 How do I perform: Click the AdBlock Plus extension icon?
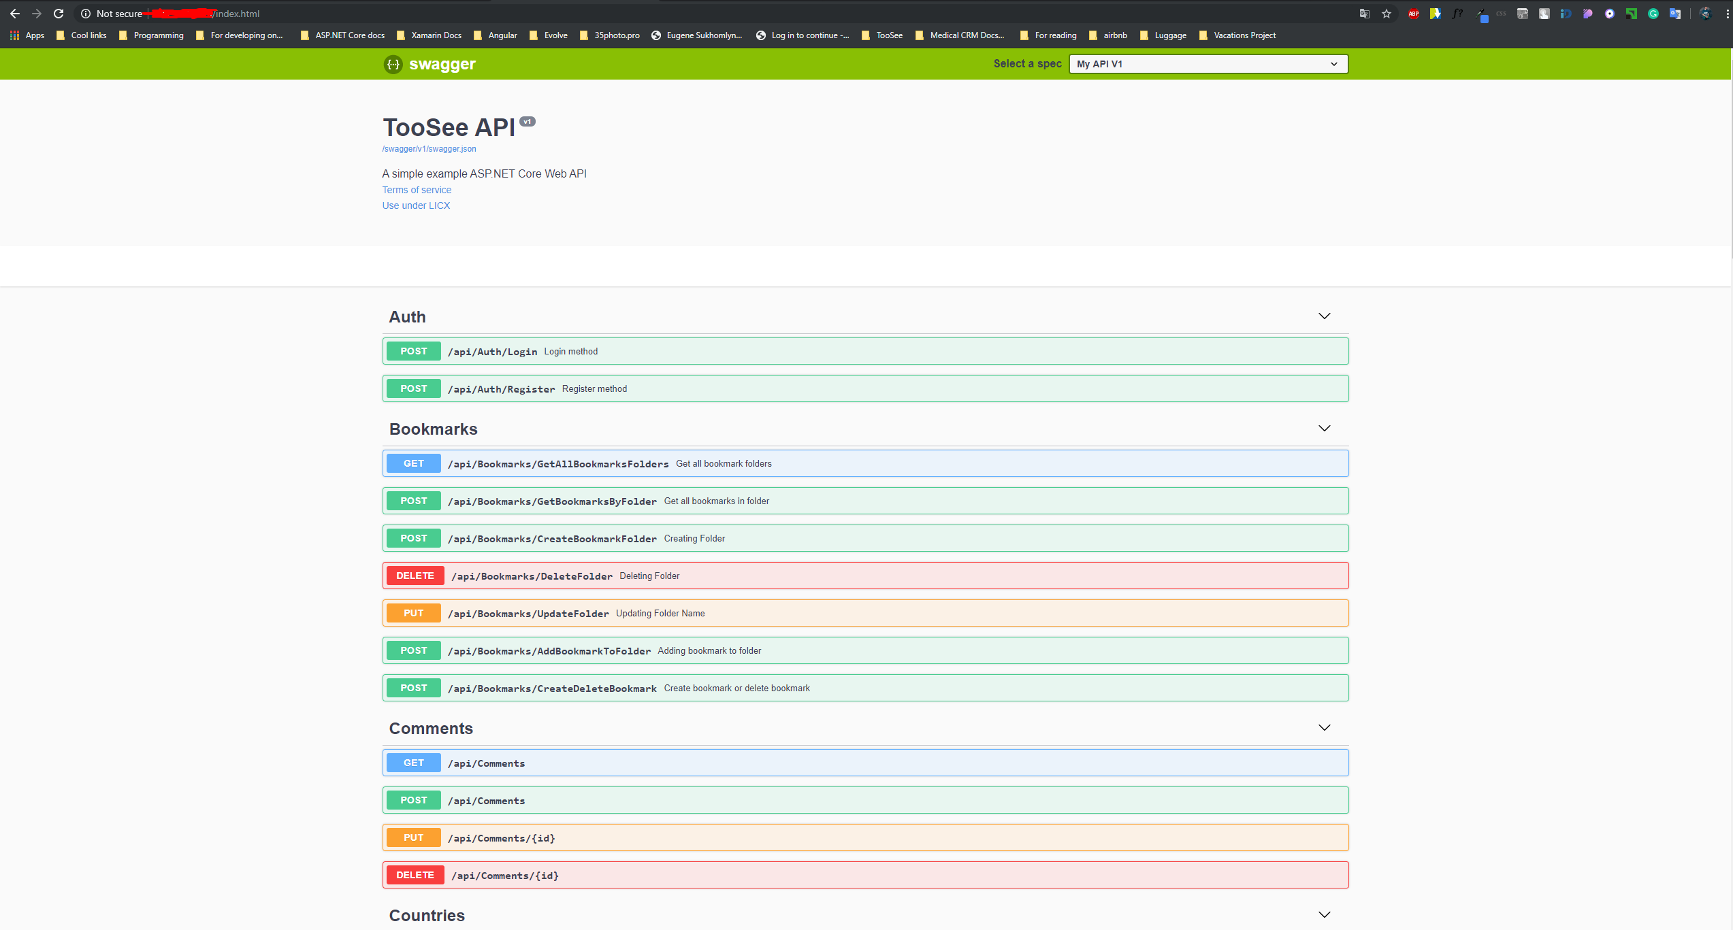[1414, 14]
